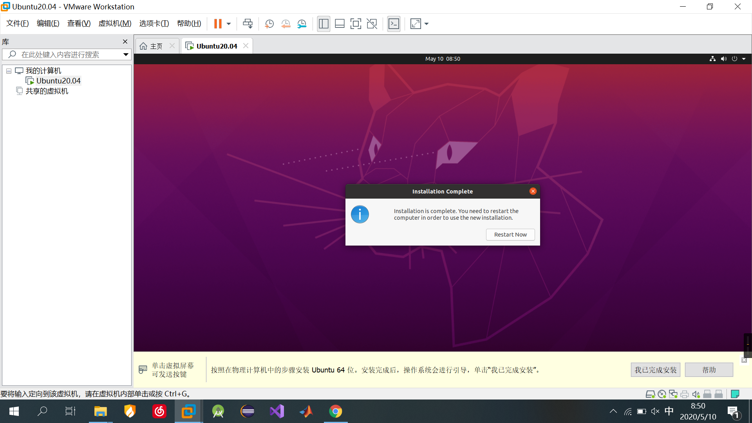Close the library panel
The width and height of the screenshot is (752, 423).
(125, 42)
